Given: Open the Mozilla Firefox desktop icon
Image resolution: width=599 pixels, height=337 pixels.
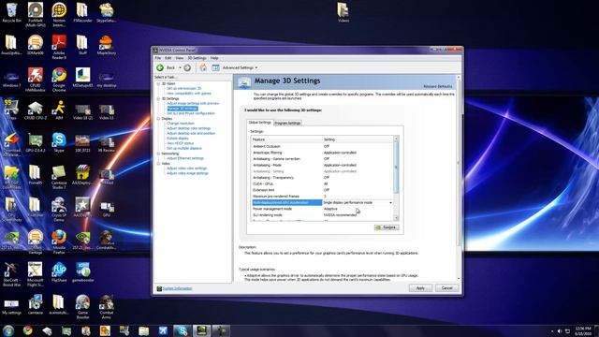Looking at the screenshot, I should point(59,242).
